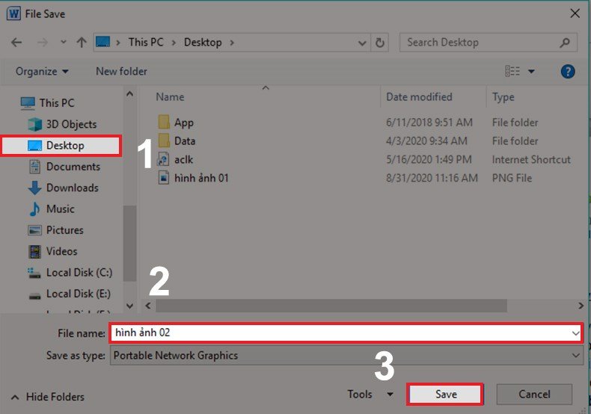Select the App folder
Screen dimensions: 591x414
click(x=183, y=123)
